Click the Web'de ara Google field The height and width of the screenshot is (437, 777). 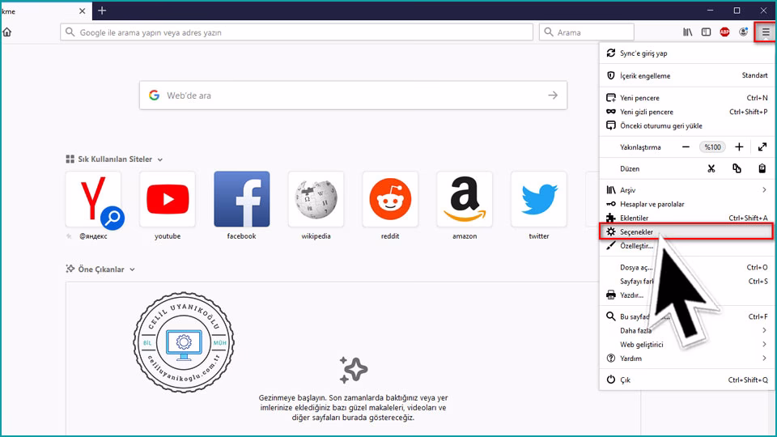coord(353,95)
